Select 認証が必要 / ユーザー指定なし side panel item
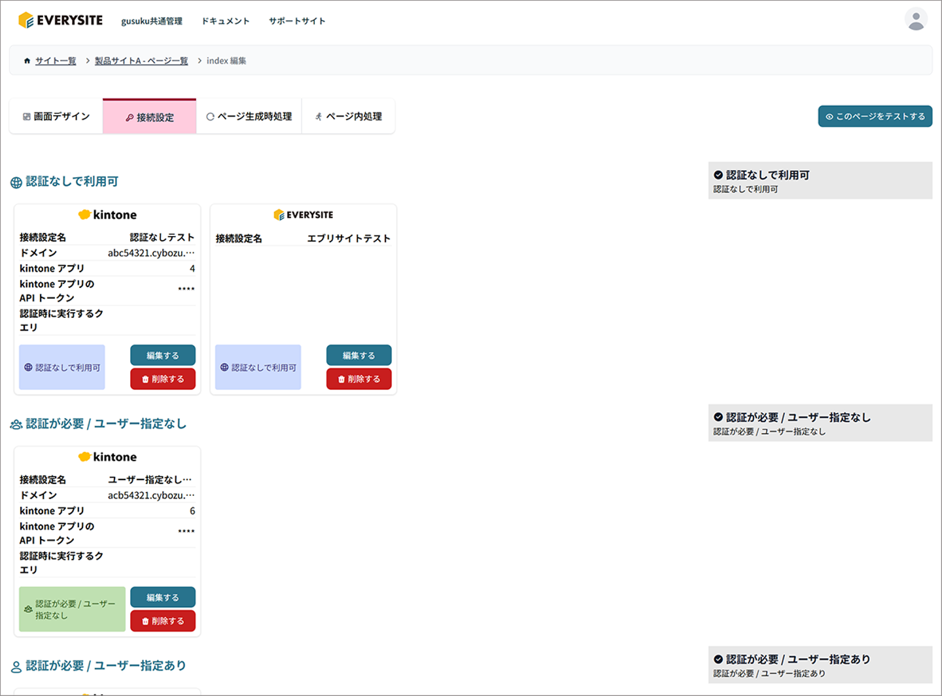 [820, 423]
